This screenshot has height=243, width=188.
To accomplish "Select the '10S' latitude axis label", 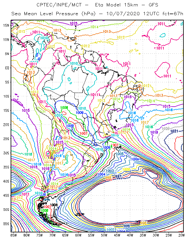I will click(6, 96).
